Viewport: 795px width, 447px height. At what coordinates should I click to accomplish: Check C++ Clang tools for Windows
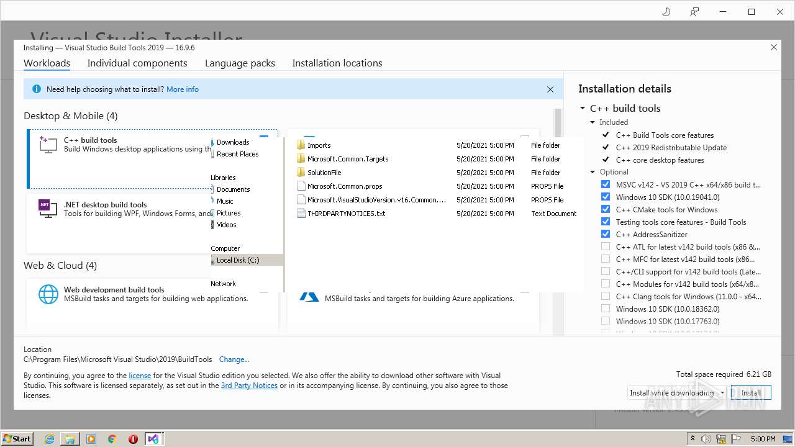point(606,296)
